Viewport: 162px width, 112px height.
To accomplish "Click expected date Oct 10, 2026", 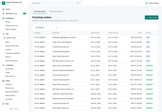I will point(113,80).
